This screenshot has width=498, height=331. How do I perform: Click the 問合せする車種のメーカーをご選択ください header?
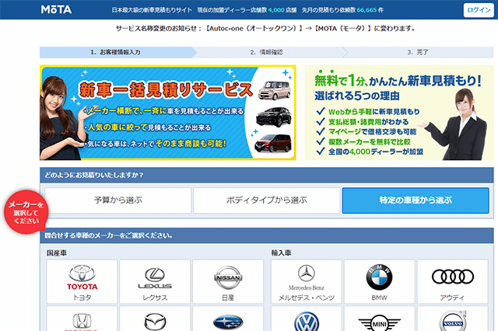tap(267, 235)
